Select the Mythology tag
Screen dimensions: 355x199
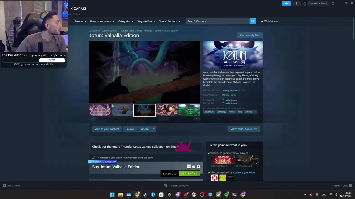pos(221,112)
